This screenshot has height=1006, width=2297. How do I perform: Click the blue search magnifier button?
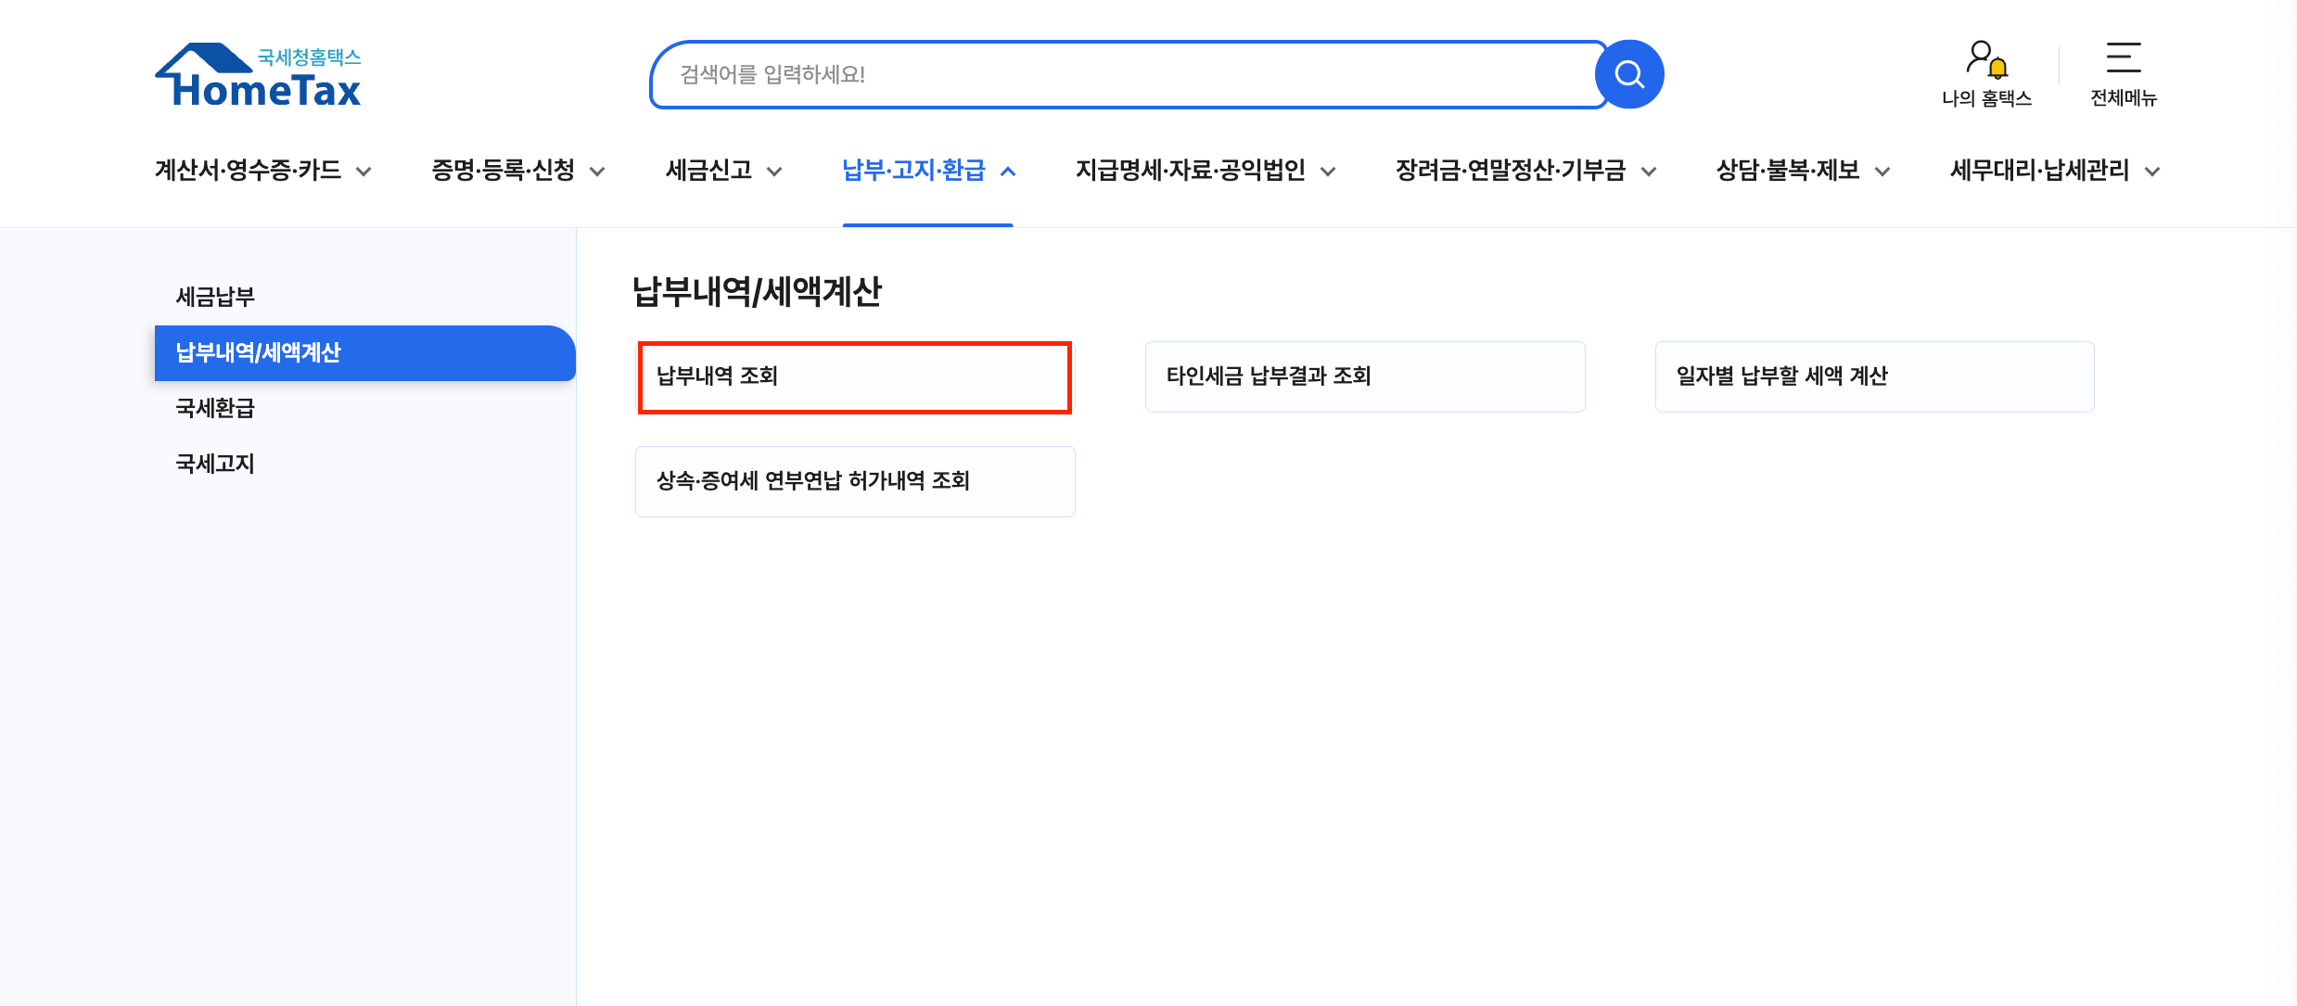tap(1629, 74)
